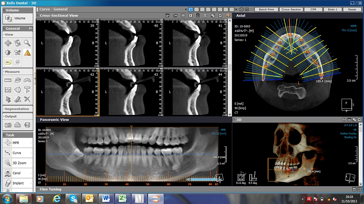
Task: Click the printer icon in Output
Action: point(17,125)
